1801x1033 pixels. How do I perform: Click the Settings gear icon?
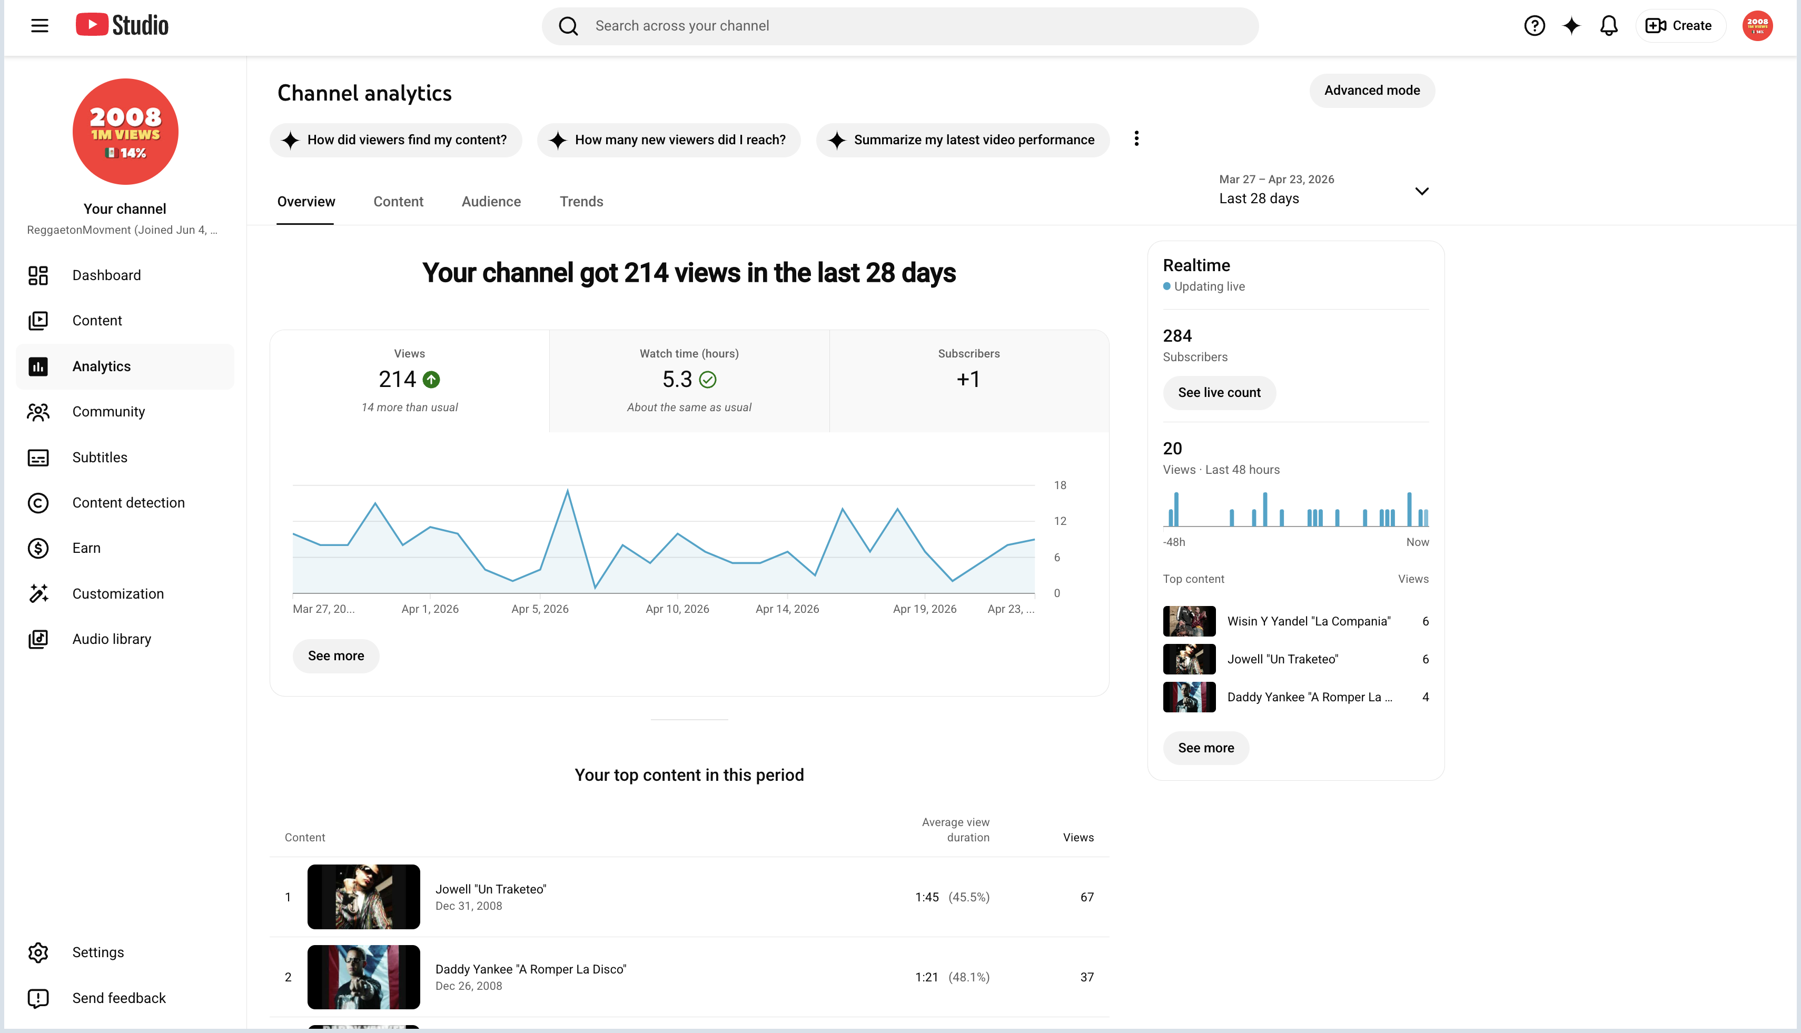(x=38, y=952)
